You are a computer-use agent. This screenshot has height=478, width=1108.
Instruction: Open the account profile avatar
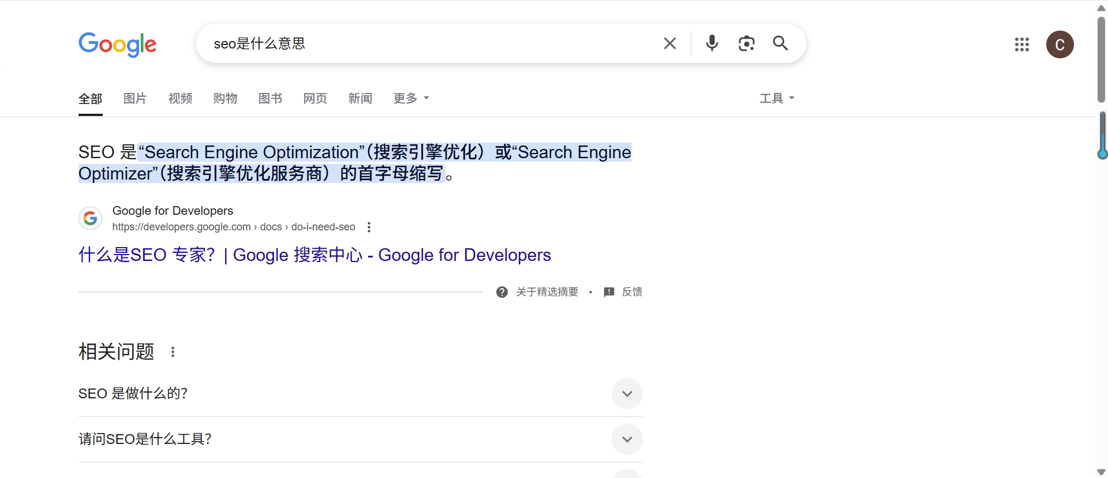[1060, 44]
